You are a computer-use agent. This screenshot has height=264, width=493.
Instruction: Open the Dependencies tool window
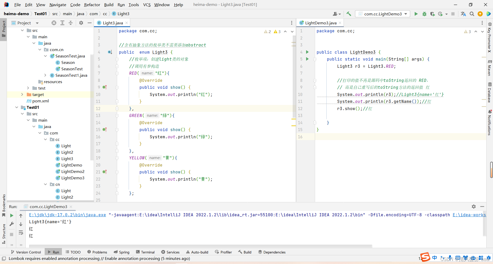(x=272, y=252)
